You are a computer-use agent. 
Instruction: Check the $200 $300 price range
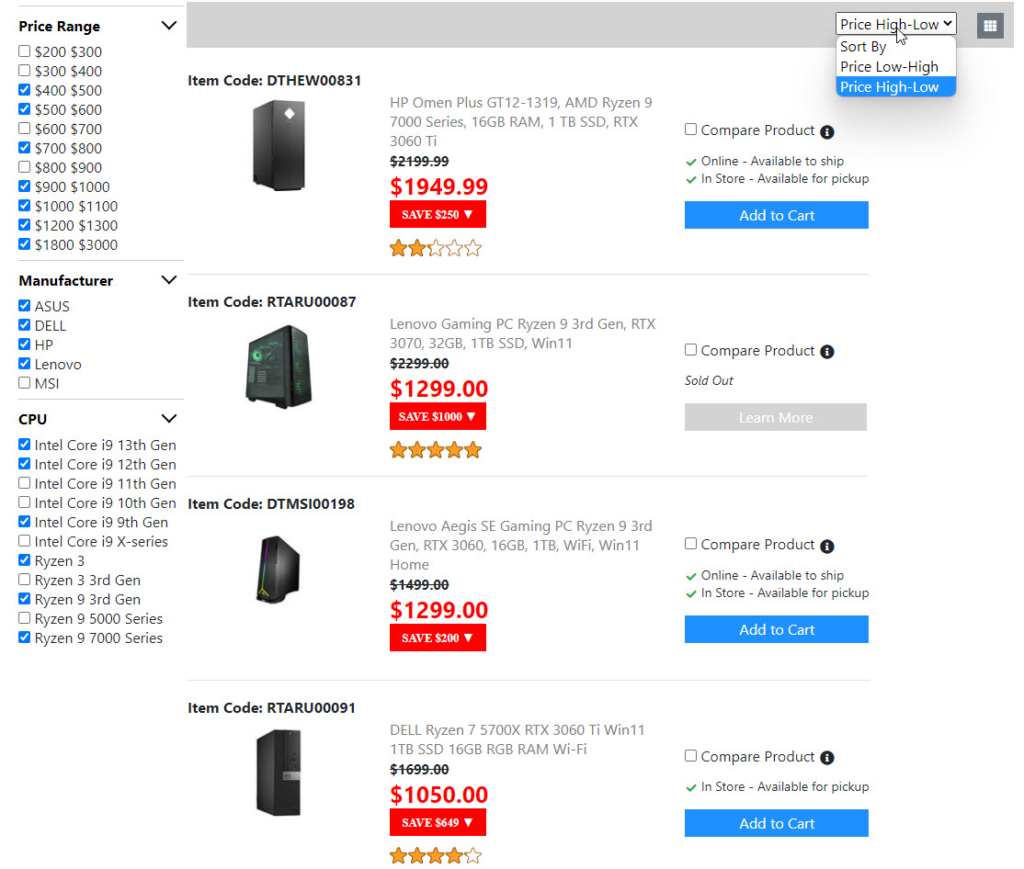(25, 51)
